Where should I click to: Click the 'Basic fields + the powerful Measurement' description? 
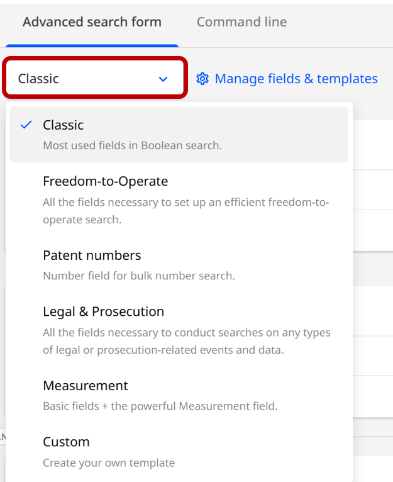(x=160, y=406)
